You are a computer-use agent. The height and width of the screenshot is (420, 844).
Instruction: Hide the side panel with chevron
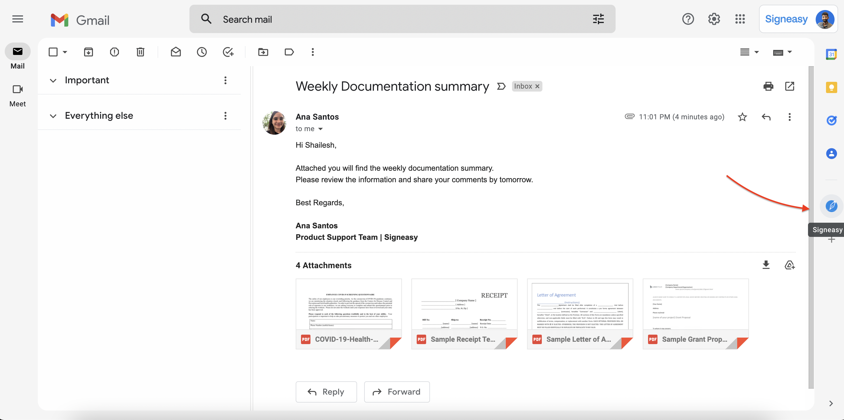coord(830,403)
